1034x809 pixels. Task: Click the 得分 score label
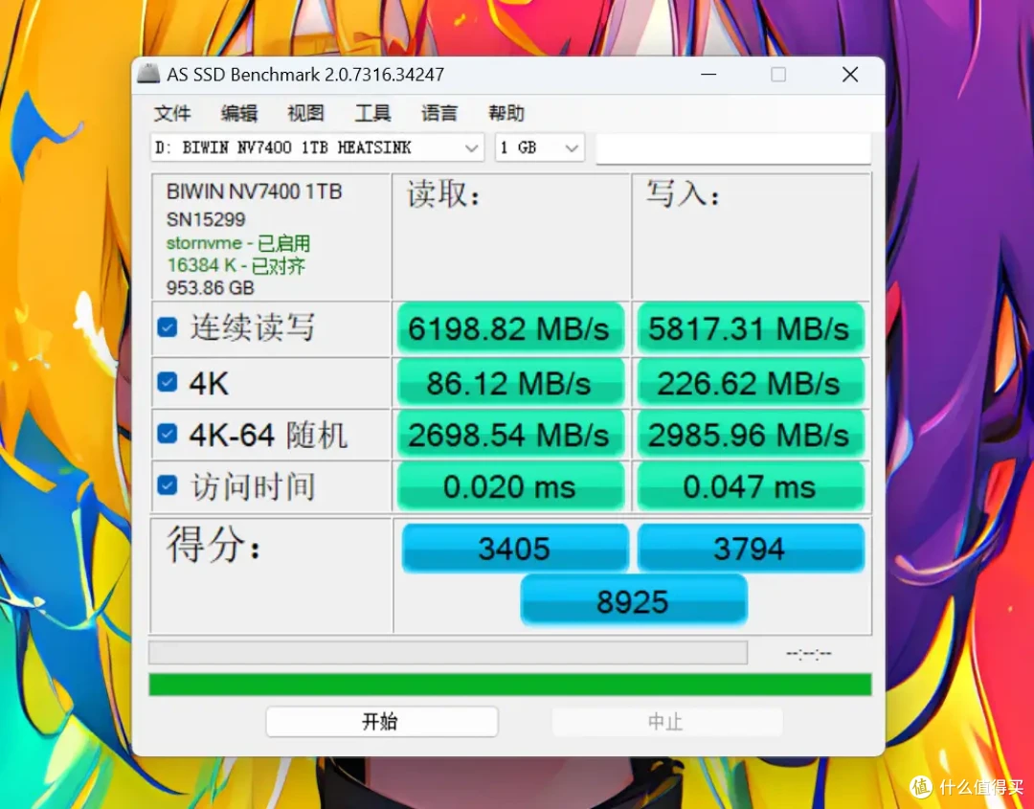(214, 545)
